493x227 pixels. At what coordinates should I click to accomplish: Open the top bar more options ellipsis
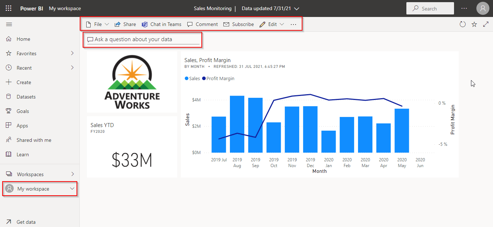[x=464, y=8]
